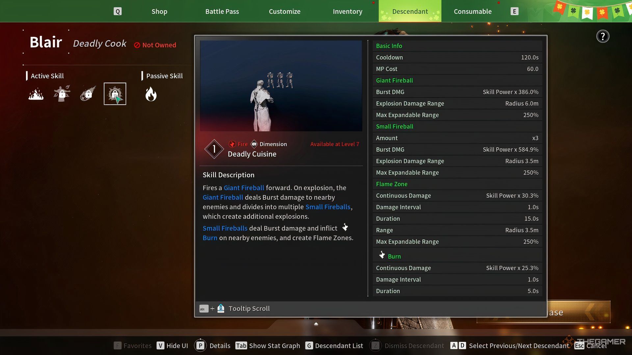Click the V key Hide UI icon
The width and height of the screenshot is (632, 355).
click(160, 345)
